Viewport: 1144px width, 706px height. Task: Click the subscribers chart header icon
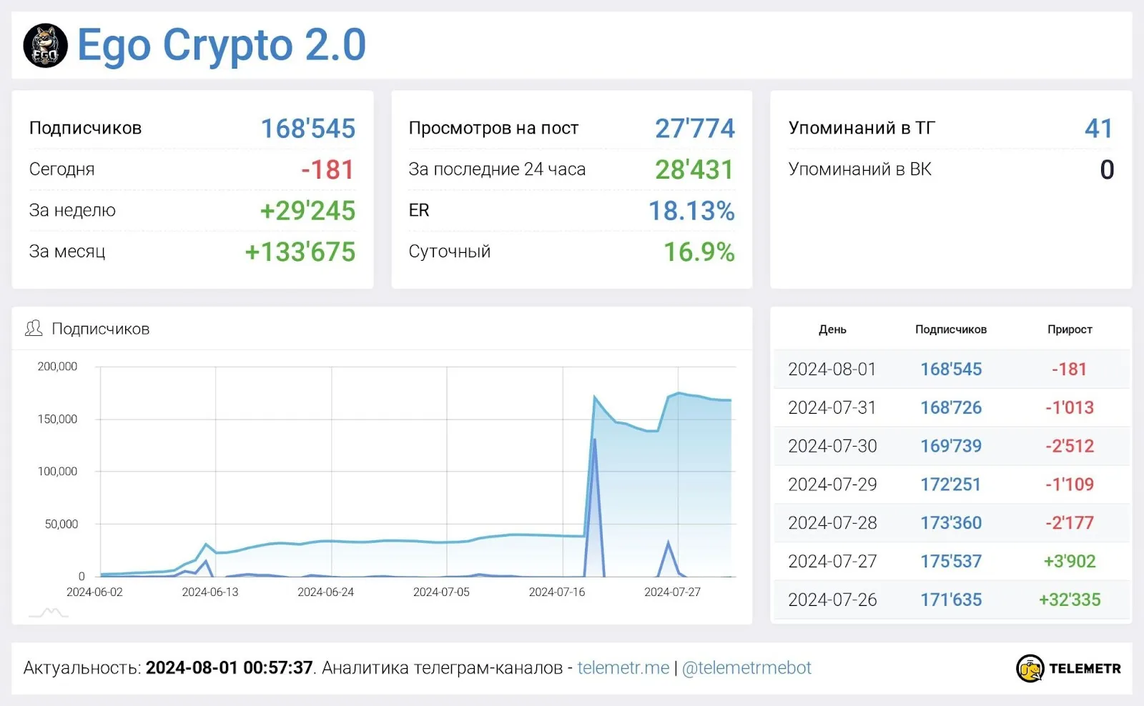(34, 329)
